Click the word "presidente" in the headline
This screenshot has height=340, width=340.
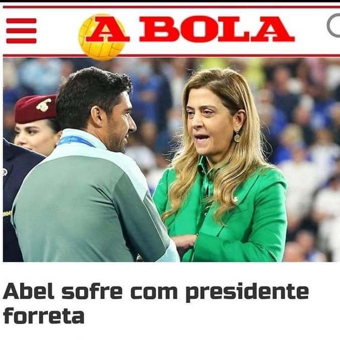[x=247, y=292]
